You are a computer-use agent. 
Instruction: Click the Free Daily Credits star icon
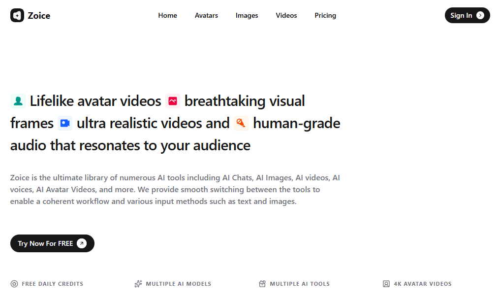tap(14, 284)
